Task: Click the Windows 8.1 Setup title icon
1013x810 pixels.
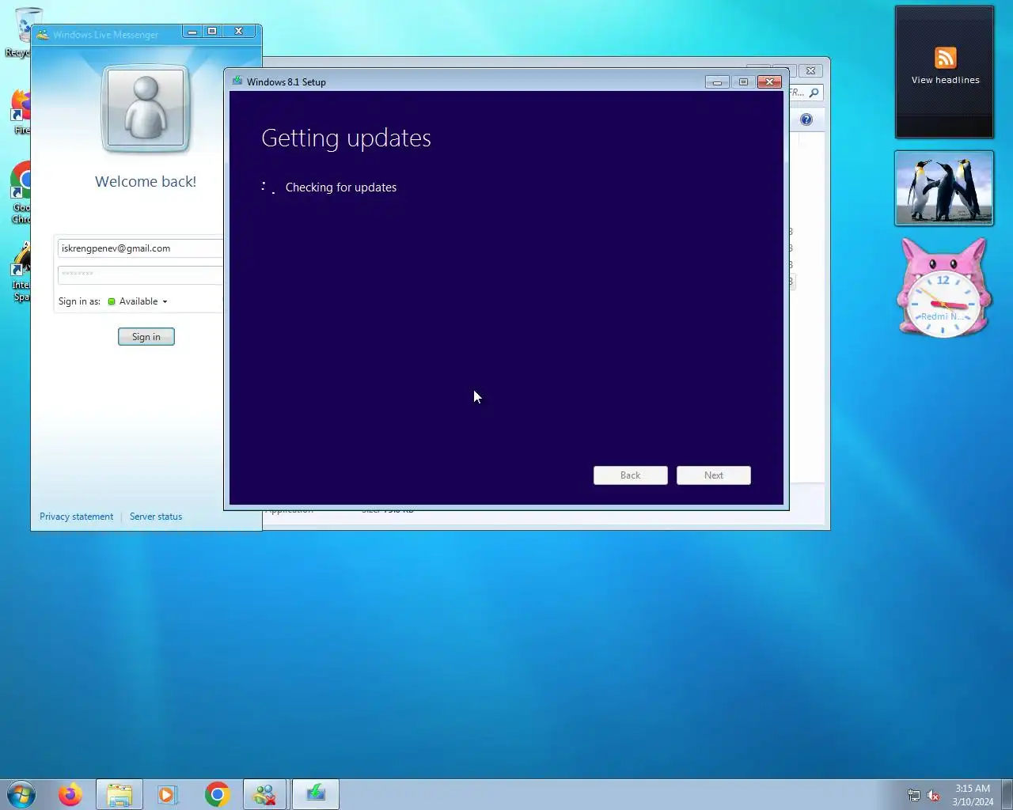Action: point(237,81)
